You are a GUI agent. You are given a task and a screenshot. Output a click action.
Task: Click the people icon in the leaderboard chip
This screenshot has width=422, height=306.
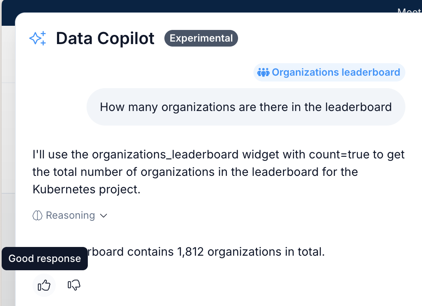pyautogui.click(x=263, y=72)
